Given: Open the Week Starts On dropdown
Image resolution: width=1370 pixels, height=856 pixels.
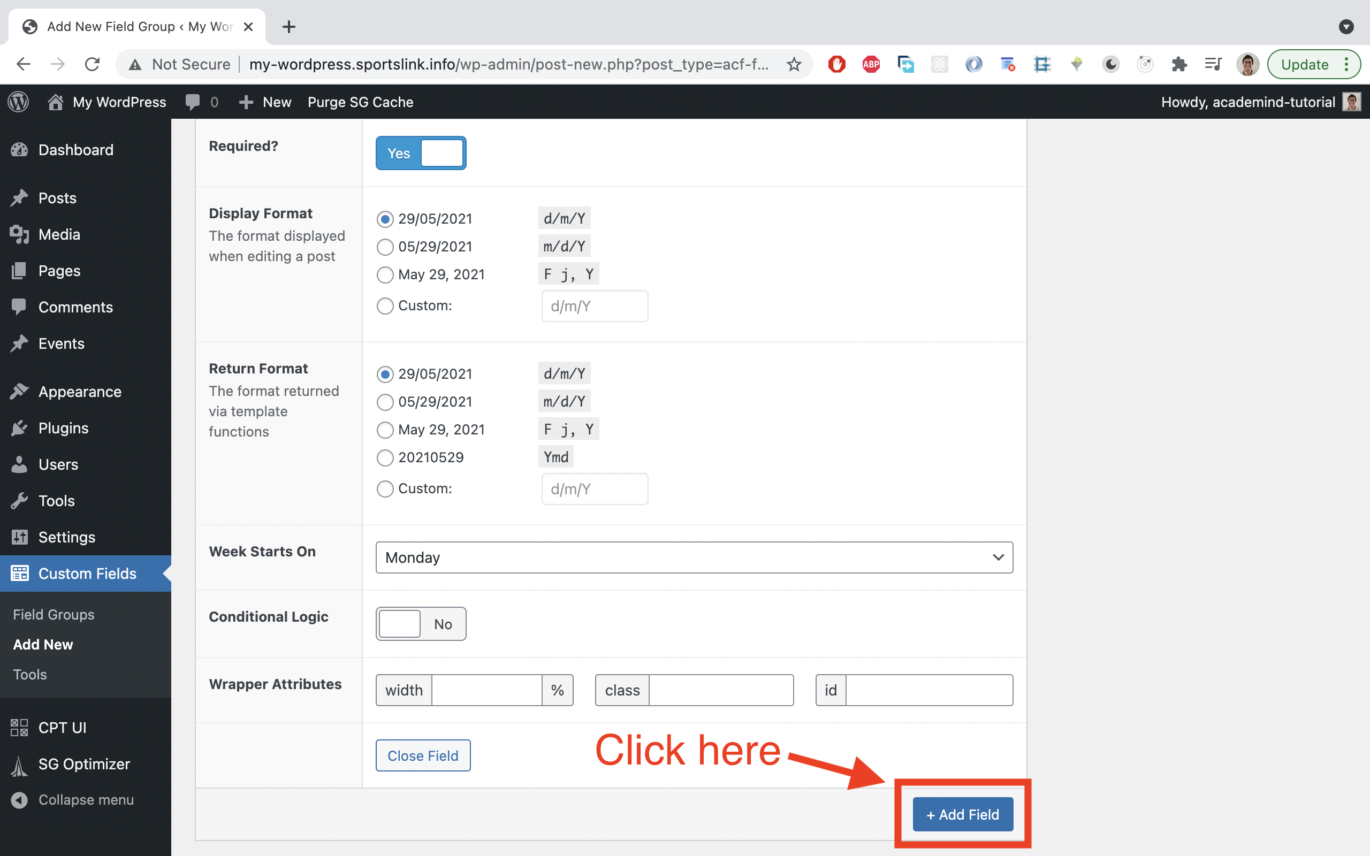Looking at the screenshot, I should 694,557.
